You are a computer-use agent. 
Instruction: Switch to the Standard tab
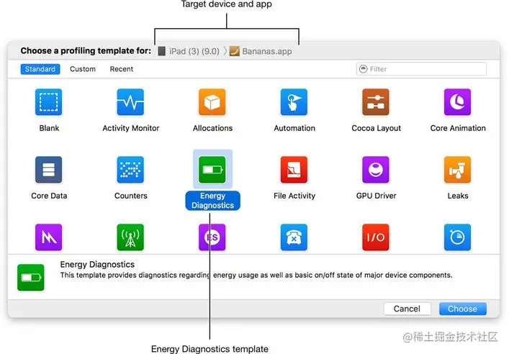(x=40, y=69)
